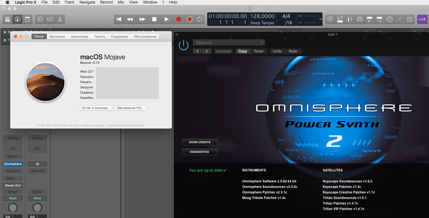Viewport: 429px width, 218px height.
Task: Click the fader and slider toolbar icon
Action: (x=350, y=19)
